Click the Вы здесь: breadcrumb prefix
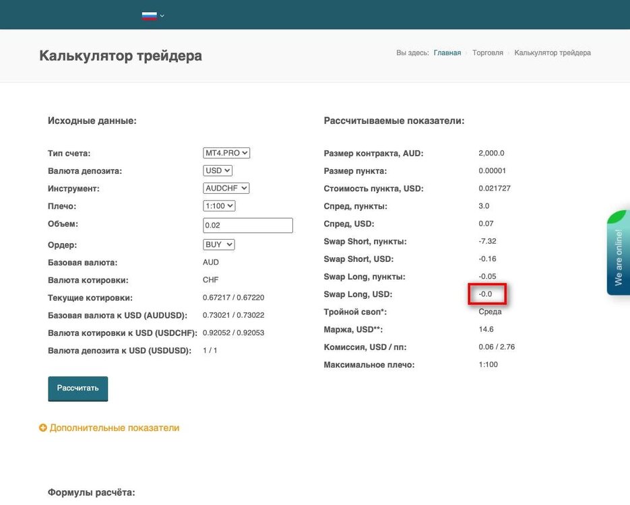 (x=412, y=53)
